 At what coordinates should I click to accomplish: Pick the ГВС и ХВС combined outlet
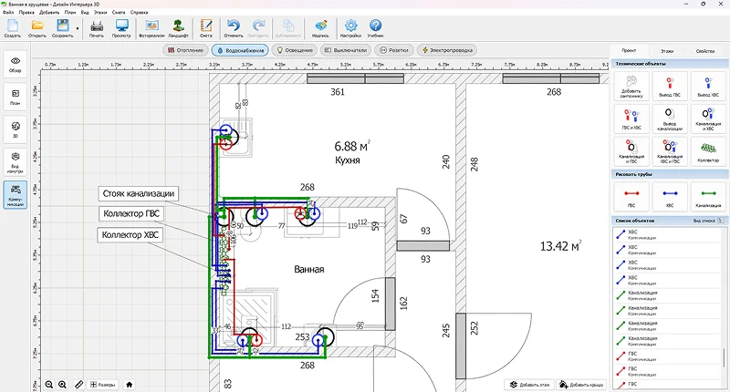coord(631,119)
